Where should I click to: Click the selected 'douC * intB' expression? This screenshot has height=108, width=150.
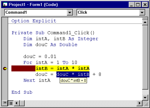pyautogui.click(x=73, y=74)
